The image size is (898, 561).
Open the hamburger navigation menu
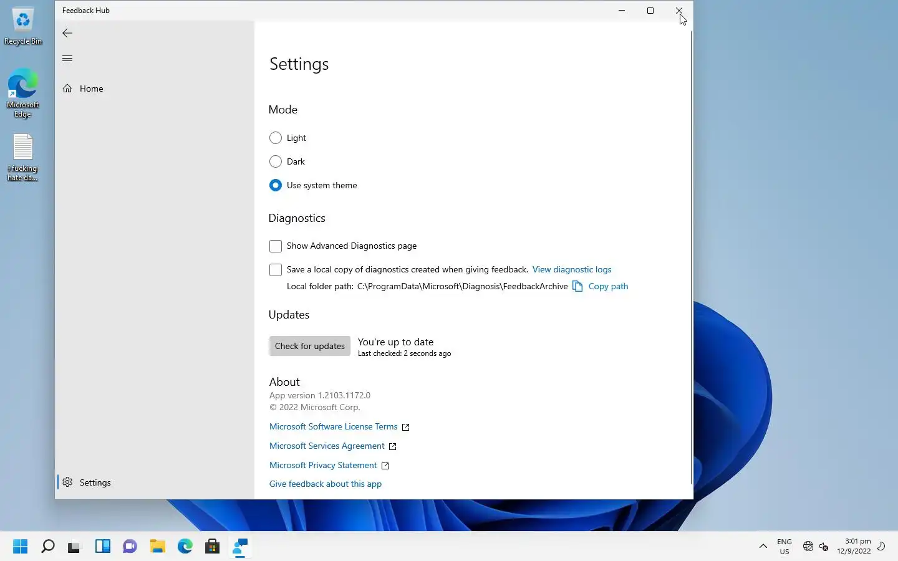coord(67,59)
